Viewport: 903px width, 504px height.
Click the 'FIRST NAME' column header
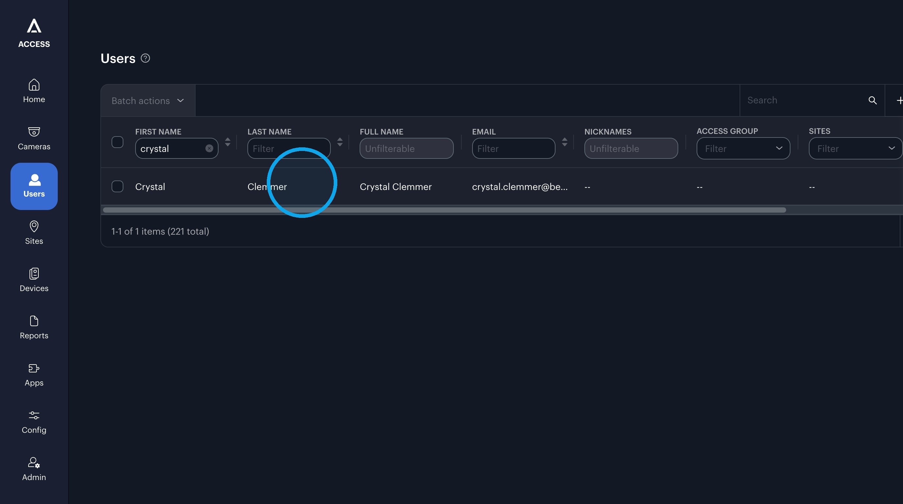158,132
